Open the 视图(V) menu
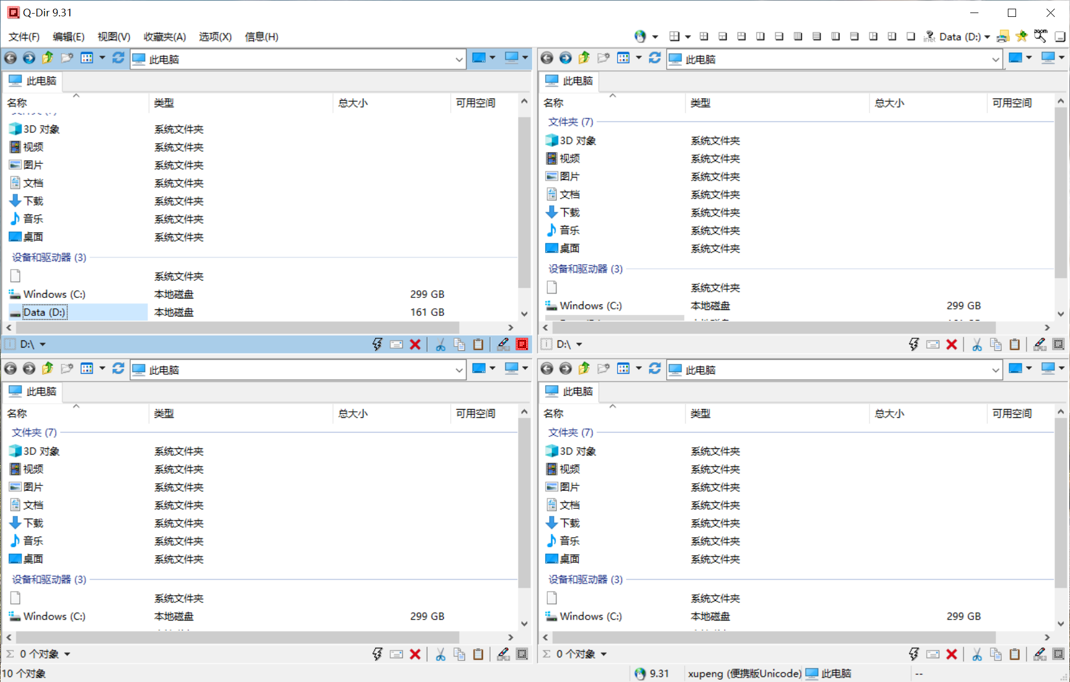The height and width of the screenshot is (682, 1070). click(113, 36)
